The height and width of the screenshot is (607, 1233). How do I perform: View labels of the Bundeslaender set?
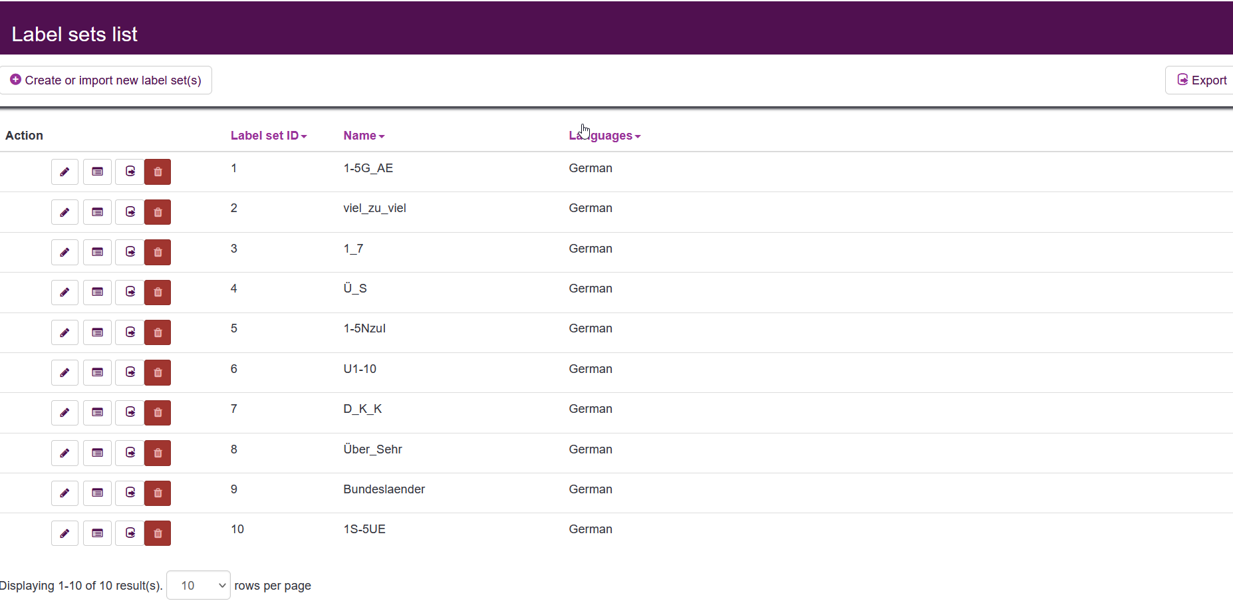coord(97,493)
